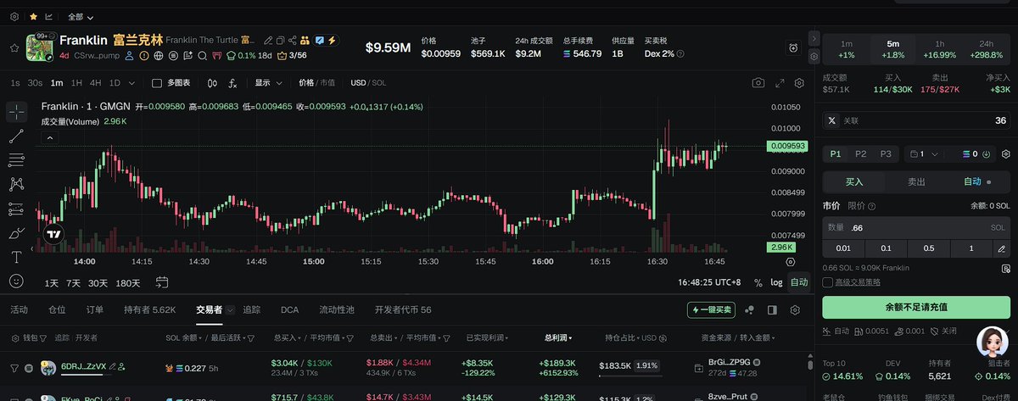Enable the 多图表 multi-chart checkbox
The height and width of the screenshot is (401, 1018).
[156, 83]
